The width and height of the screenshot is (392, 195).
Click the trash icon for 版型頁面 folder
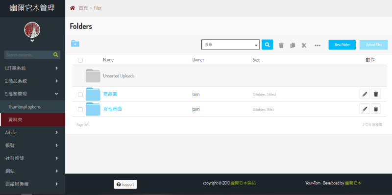point(376,109)
